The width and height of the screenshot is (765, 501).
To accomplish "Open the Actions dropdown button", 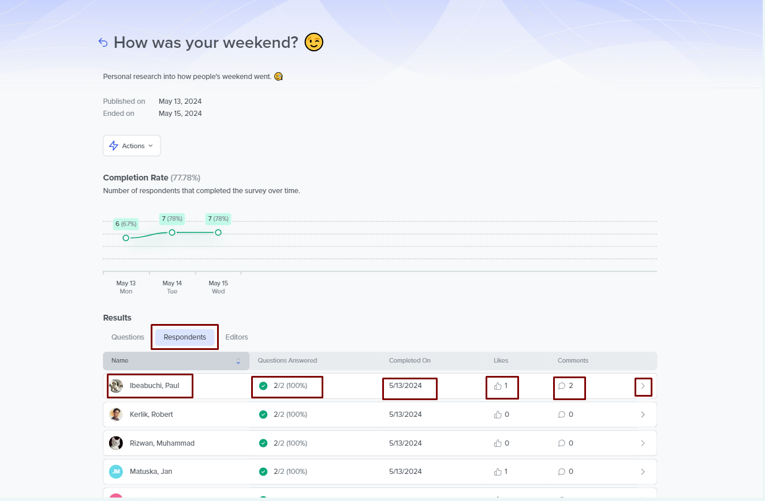I will [132, 146].
